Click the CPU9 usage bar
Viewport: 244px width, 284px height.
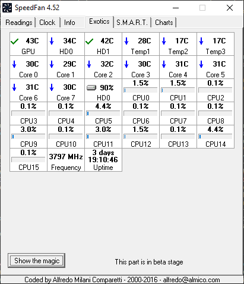[x=28, y=137]
